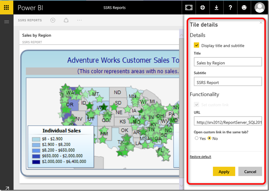269x191 pixels.
Task: Click the Apply button
Action: click(224, 171)
